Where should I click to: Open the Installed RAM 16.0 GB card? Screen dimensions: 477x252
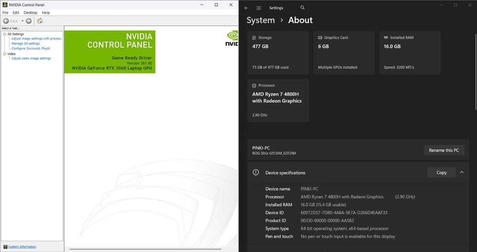(x=410, y=52)
